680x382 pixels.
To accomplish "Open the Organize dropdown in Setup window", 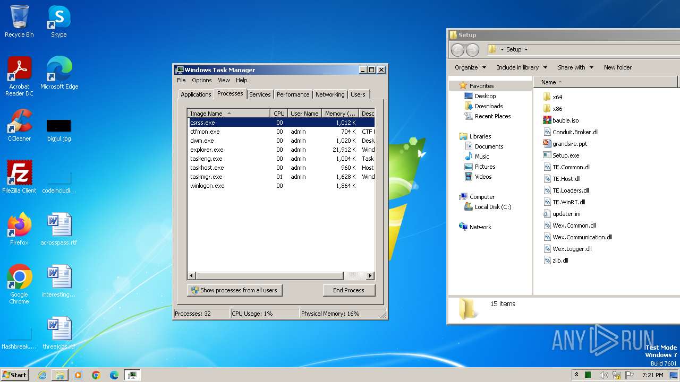I will pyautogui.click(x=470, y=67).
